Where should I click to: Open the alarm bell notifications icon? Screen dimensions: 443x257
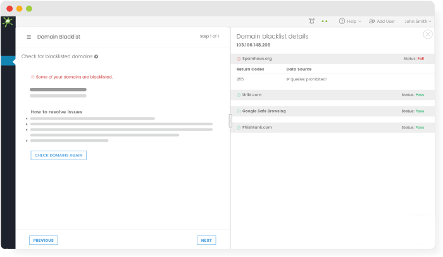click(x=311, y=21)
